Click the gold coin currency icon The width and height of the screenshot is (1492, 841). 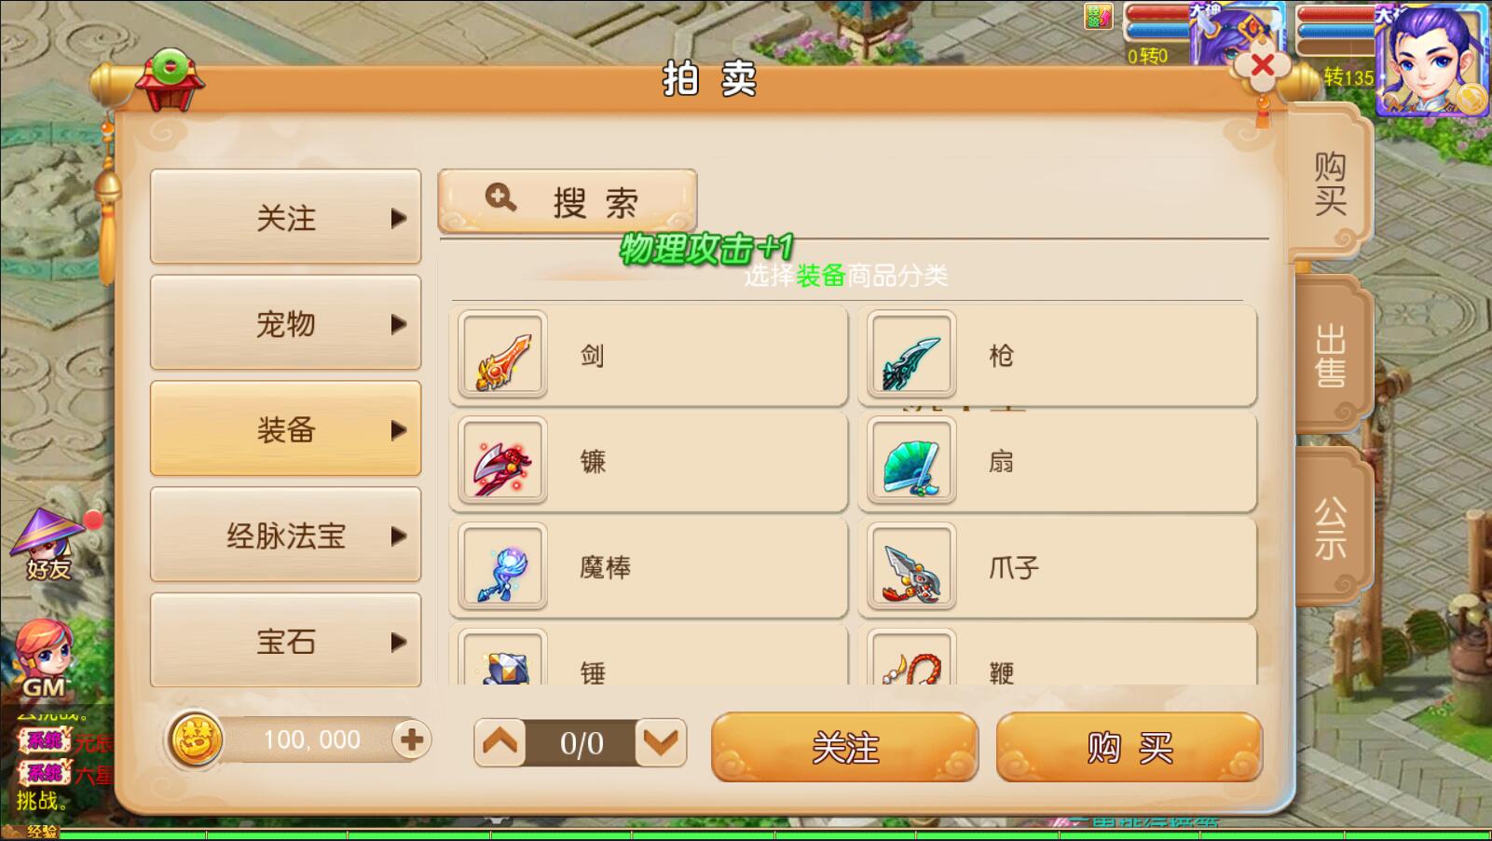(x=196, y=740)
